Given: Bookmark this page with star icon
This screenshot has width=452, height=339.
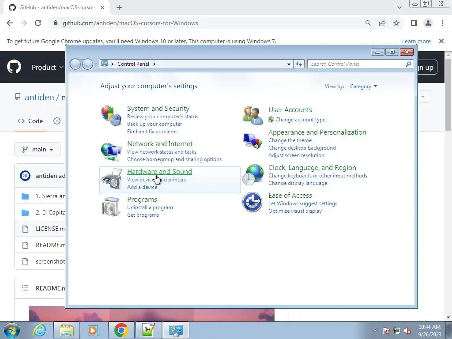Looking at the screenshot, I should click(396, 23).
